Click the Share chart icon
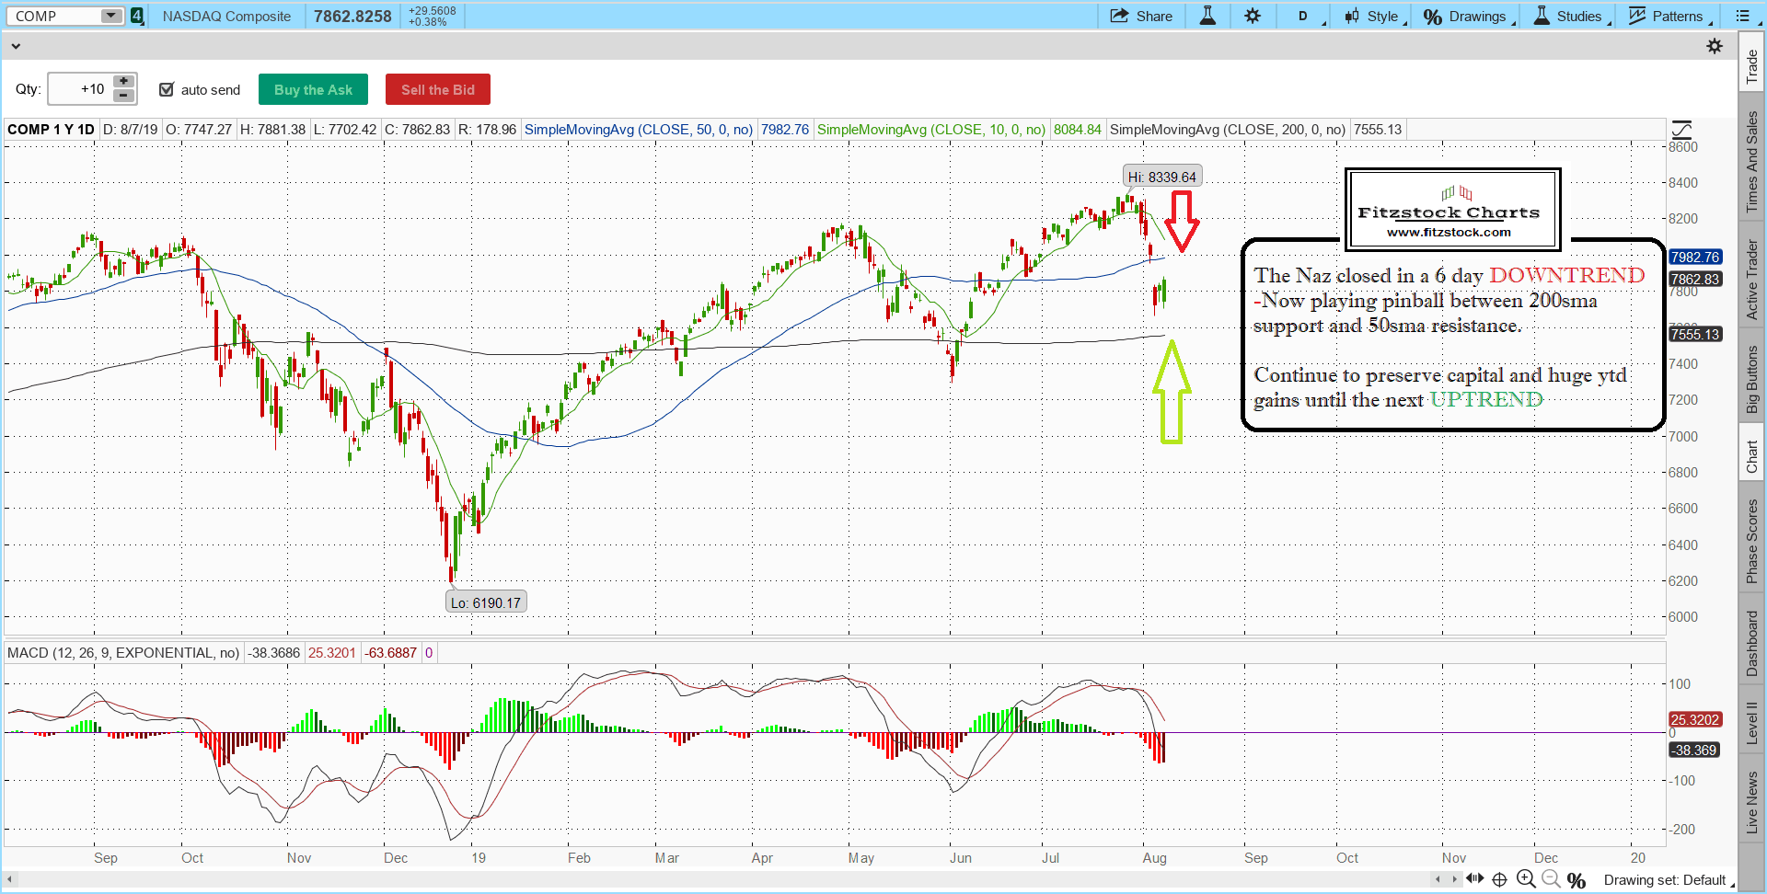 tap(1140, 16)
